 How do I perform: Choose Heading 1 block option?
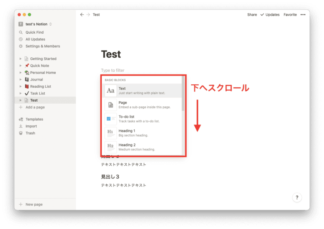point(143,133)
